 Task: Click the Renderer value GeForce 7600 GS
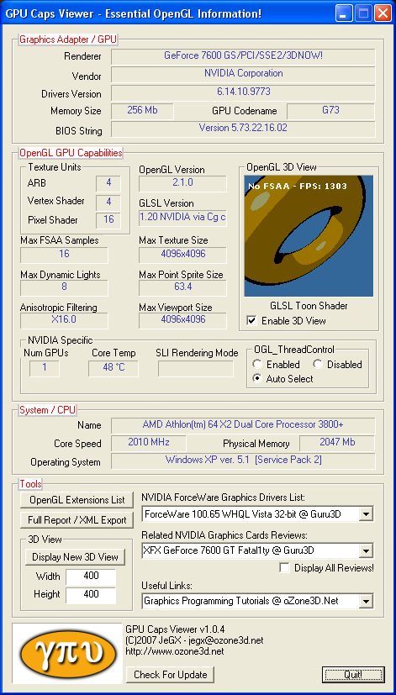[243, 56]
